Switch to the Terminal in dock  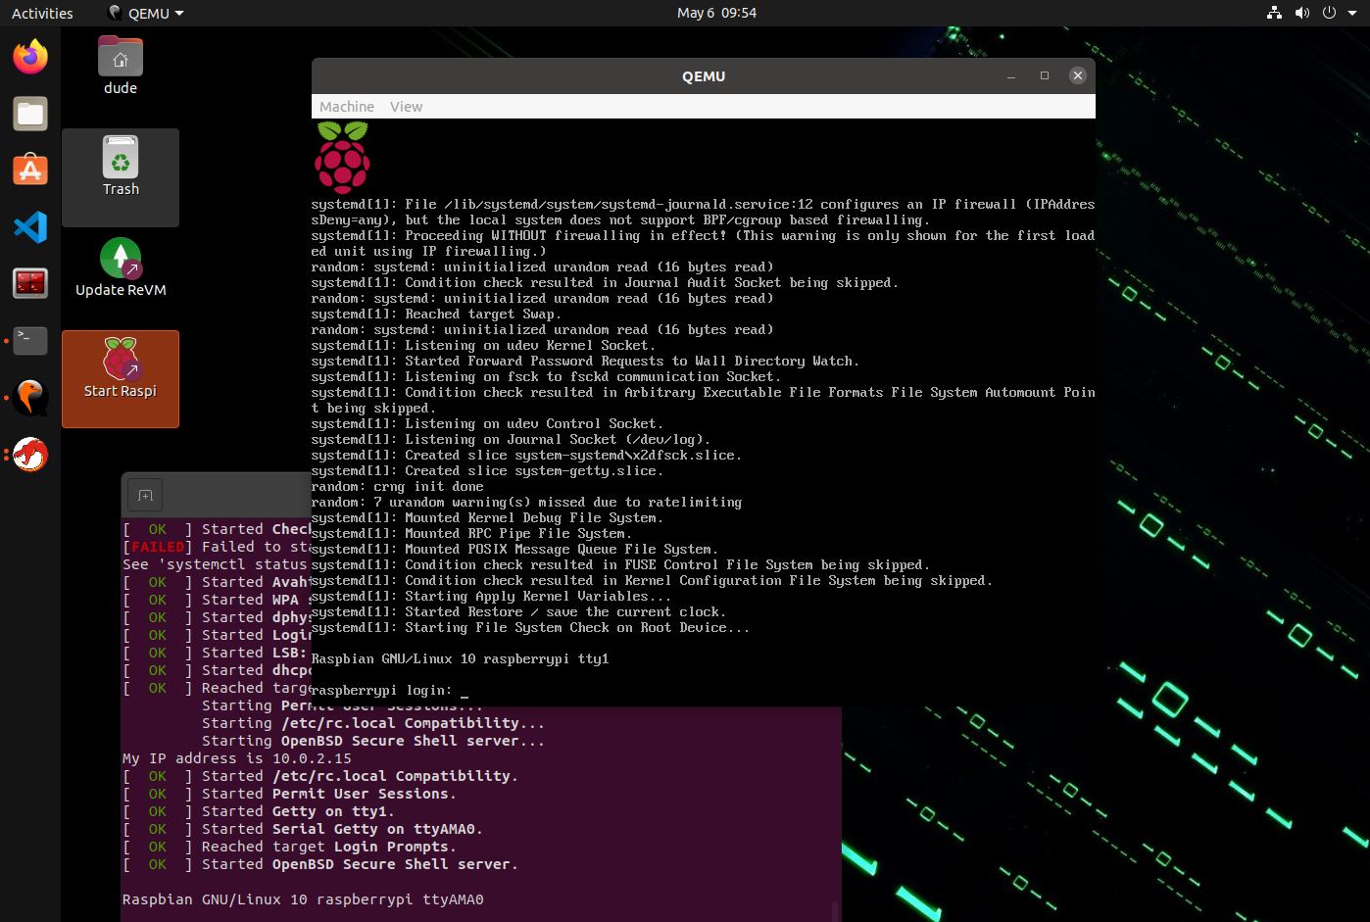30,341
